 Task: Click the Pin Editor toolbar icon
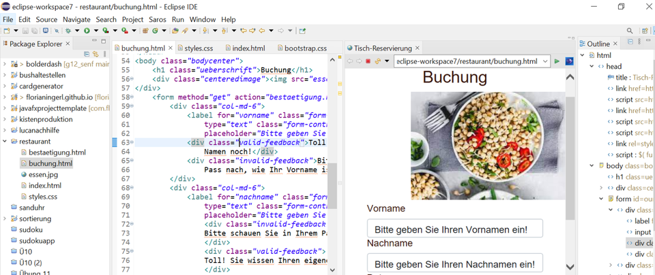pyautogui.click(x=302, y=31)
